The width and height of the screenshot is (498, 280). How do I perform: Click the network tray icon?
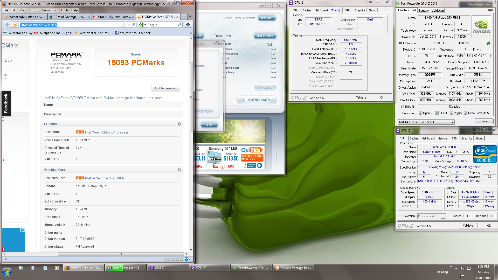[469, 268]
